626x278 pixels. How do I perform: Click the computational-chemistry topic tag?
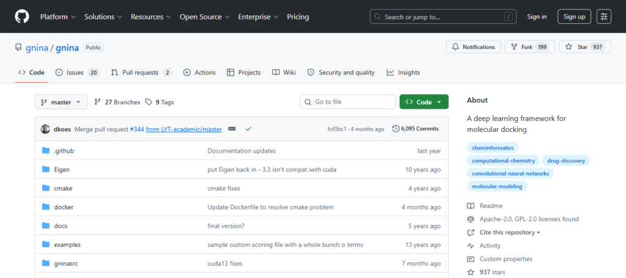[503, 160]
